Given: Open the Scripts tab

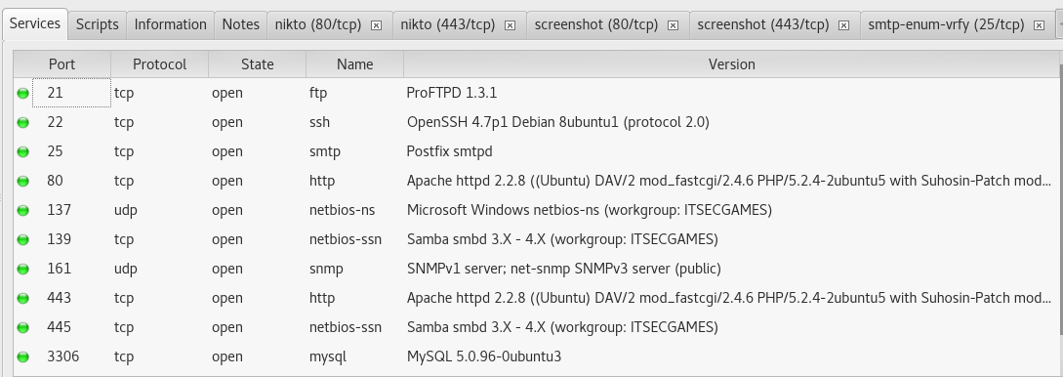Looking at the screenshot, I should tap(97, 24).
